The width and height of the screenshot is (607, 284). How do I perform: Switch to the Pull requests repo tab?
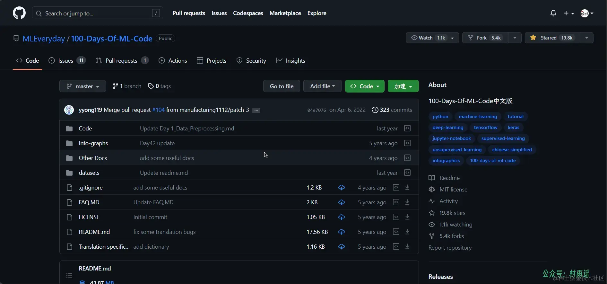tap(122, 60)
